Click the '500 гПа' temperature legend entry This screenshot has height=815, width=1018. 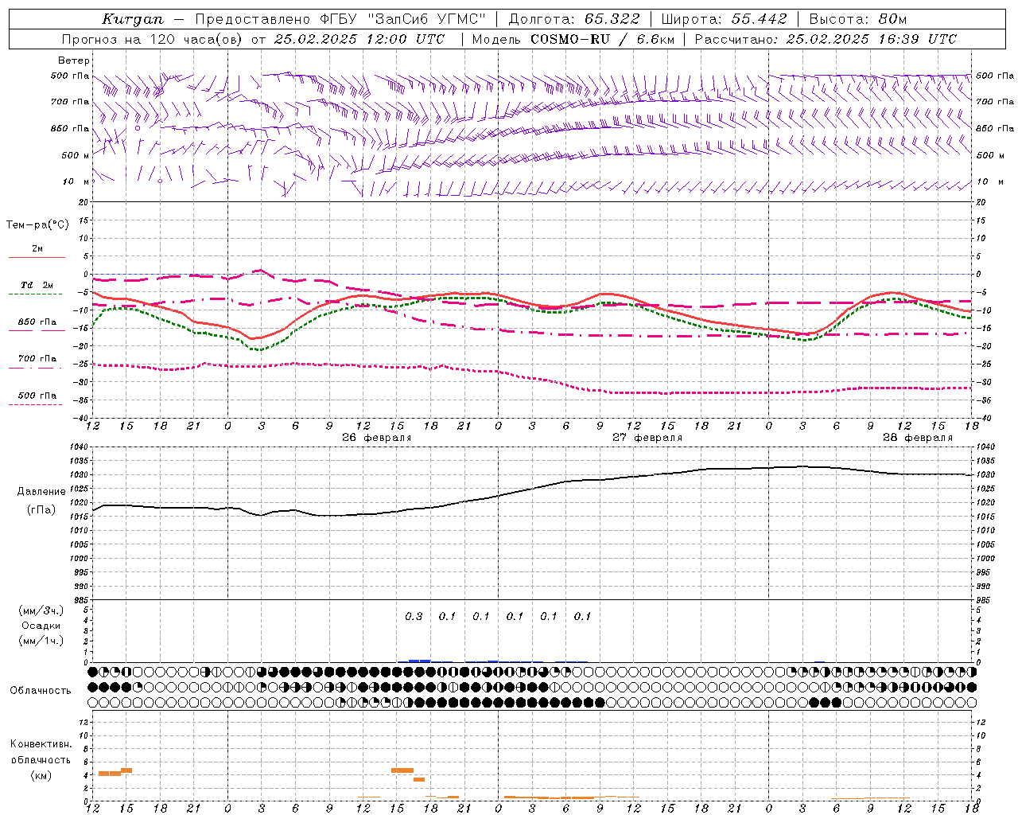37,396
